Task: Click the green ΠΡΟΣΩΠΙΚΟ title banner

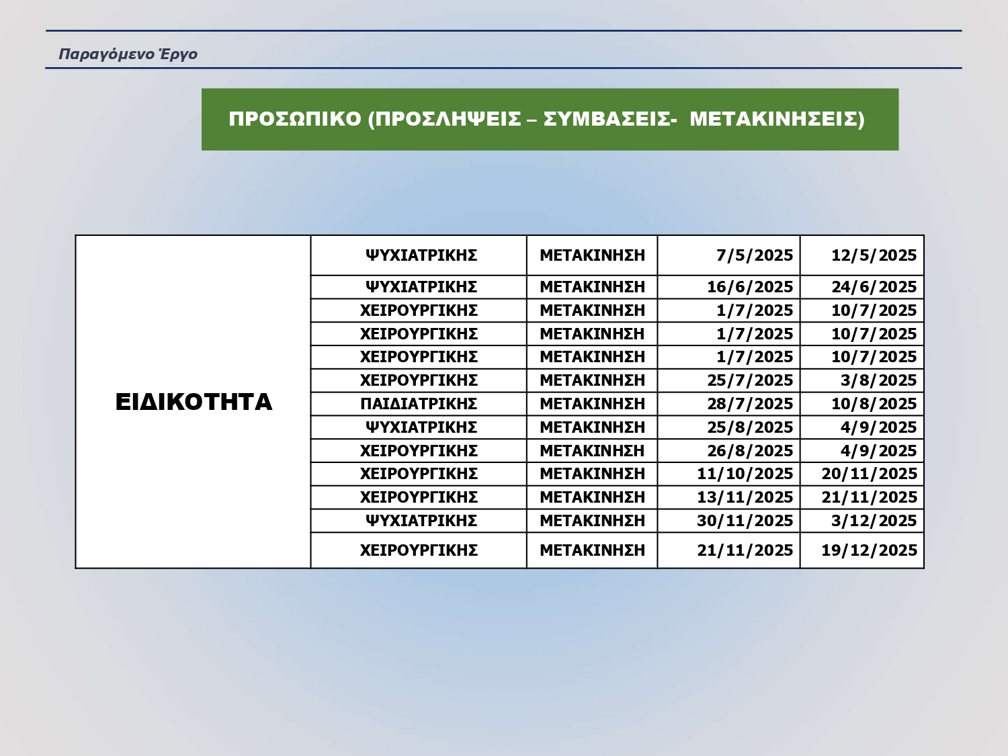Action: 550,120
